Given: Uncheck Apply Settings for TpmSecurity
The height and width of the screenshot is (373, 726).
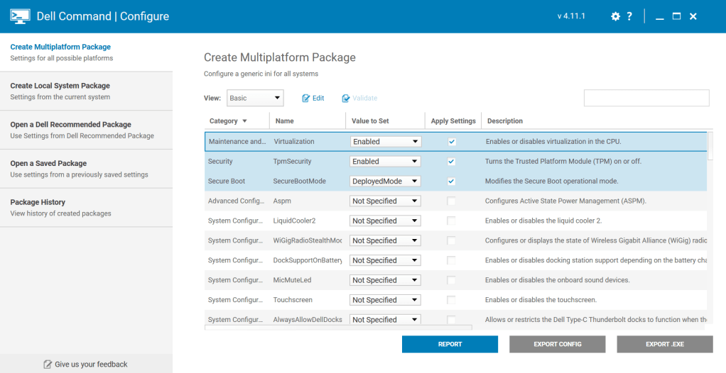Looking at the screenshot, I should (452, 162).
